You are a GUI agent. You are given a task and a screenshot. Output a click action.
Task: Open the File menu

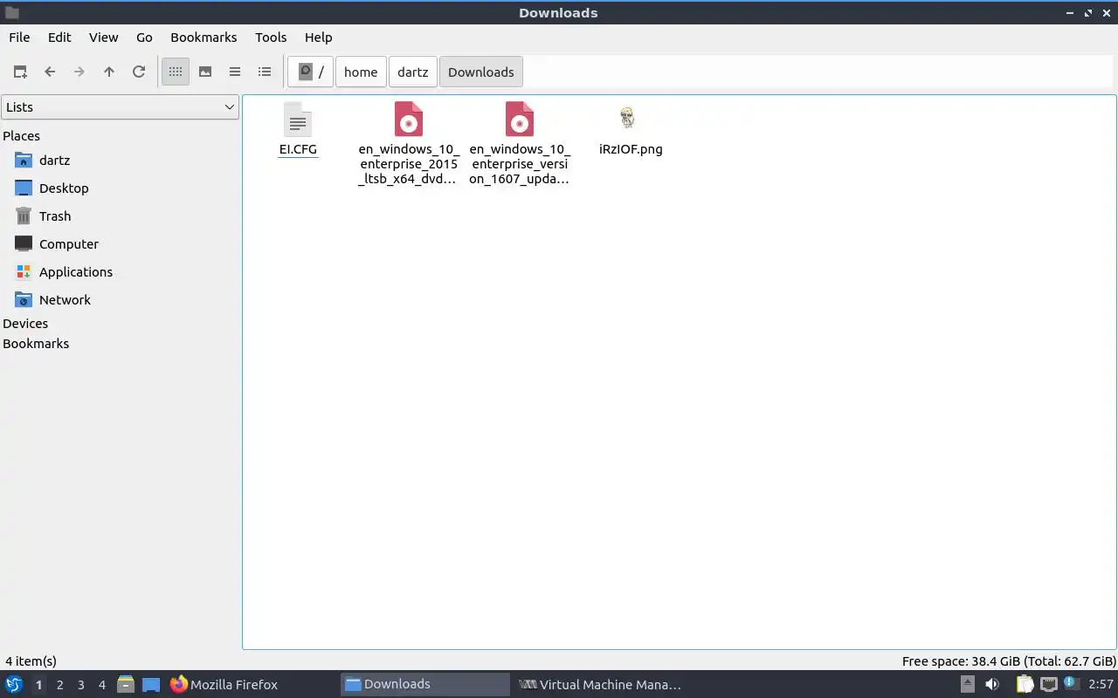coord(19,38)
